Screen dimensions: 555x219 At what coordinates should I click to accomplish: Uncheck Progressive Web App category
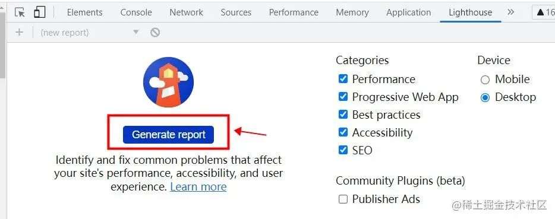tap(343, 97)
